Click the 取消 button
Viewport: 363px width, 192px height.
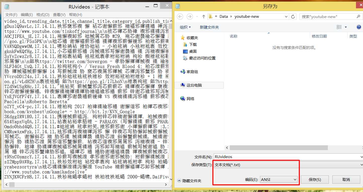pyautogui.click(x=346, y=179)
